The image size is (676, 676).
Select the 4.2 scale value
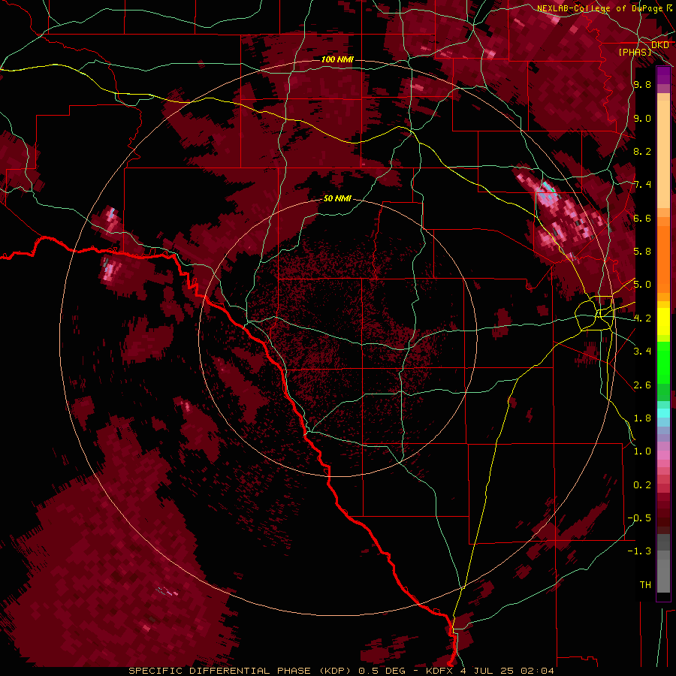tap(642, 318)
